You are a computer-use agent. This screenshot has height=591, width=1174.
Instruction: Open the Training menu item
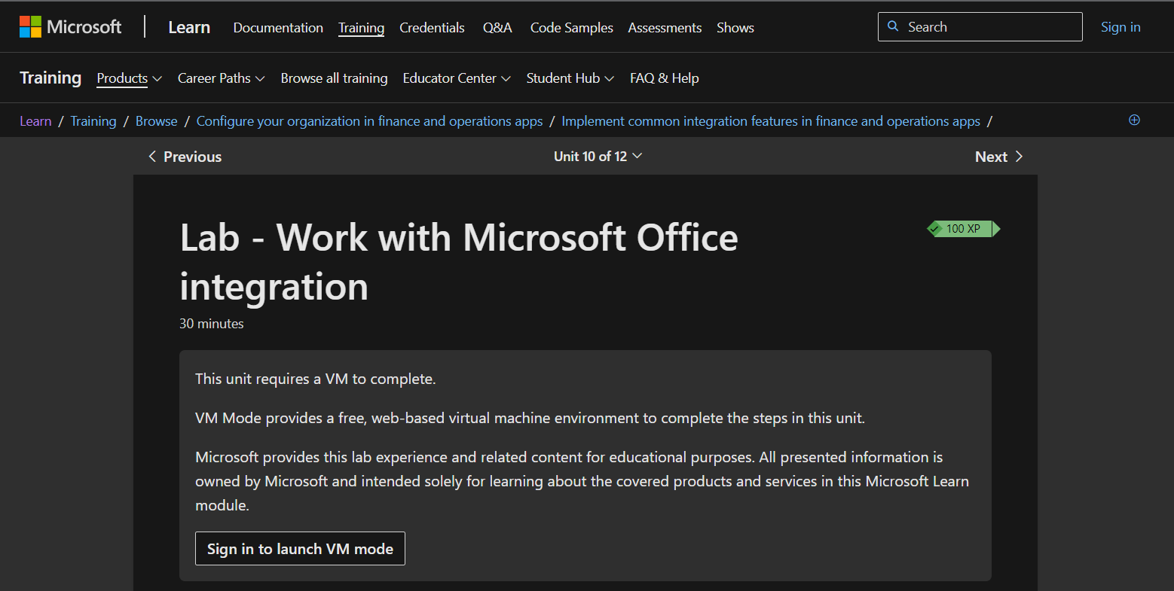(361, 28)
